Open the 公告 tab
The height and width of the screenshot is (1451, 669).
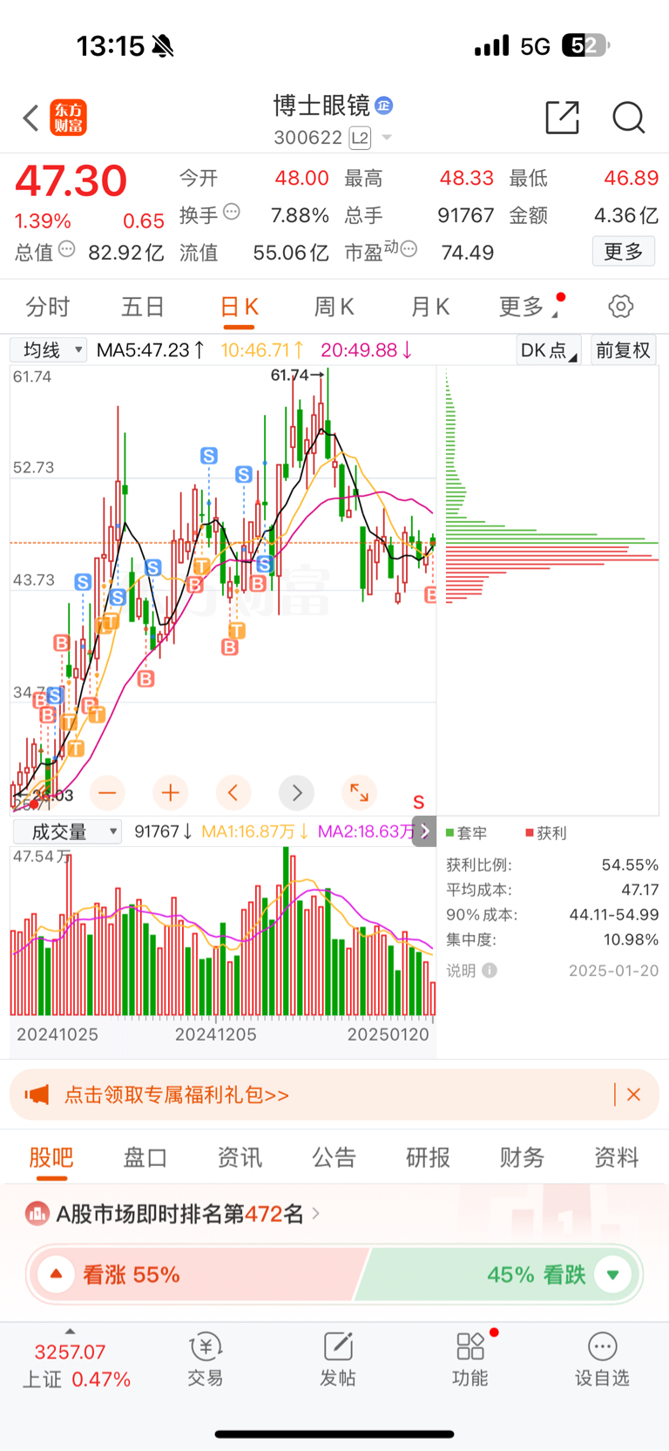click(334, 1157)
